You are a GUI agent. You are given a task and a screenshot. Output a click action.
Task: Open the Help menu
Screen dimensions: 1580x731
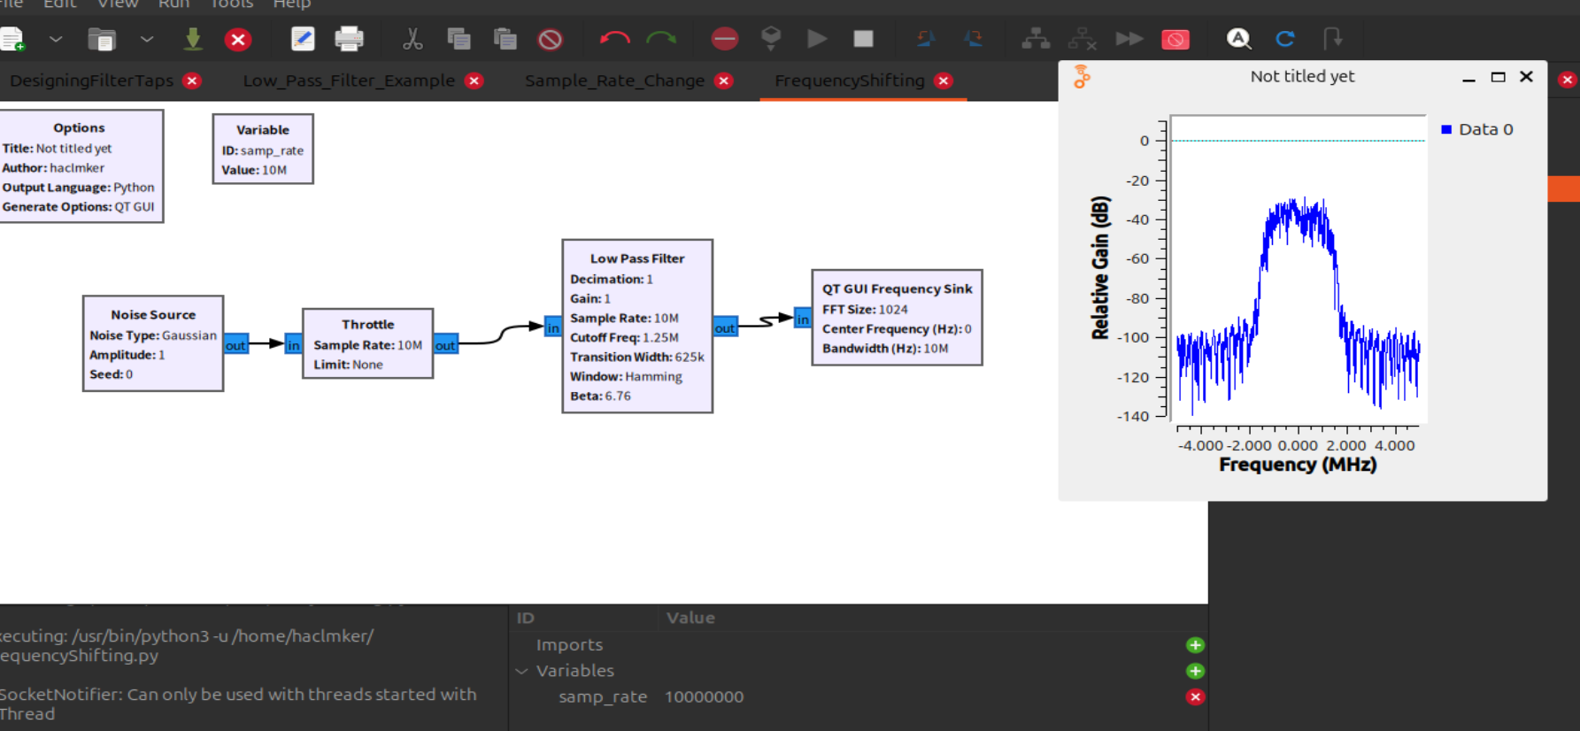pyautogui.click(x=291, y=4)
